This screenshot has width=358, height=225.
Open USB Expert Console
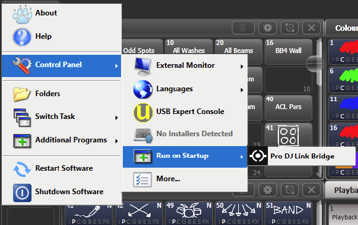pyautogui.click(x=185, y=112)
